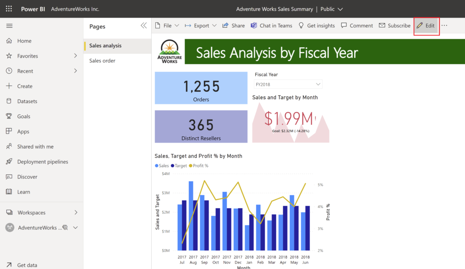Click the Recent clock icon
Image resolution: width=465 pixels, height=269 pixels.
pos(9,71)
